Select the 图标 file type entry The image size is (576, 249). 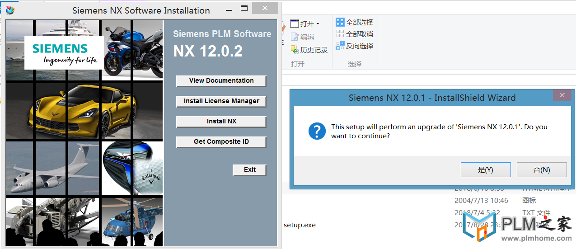point(529,200)
